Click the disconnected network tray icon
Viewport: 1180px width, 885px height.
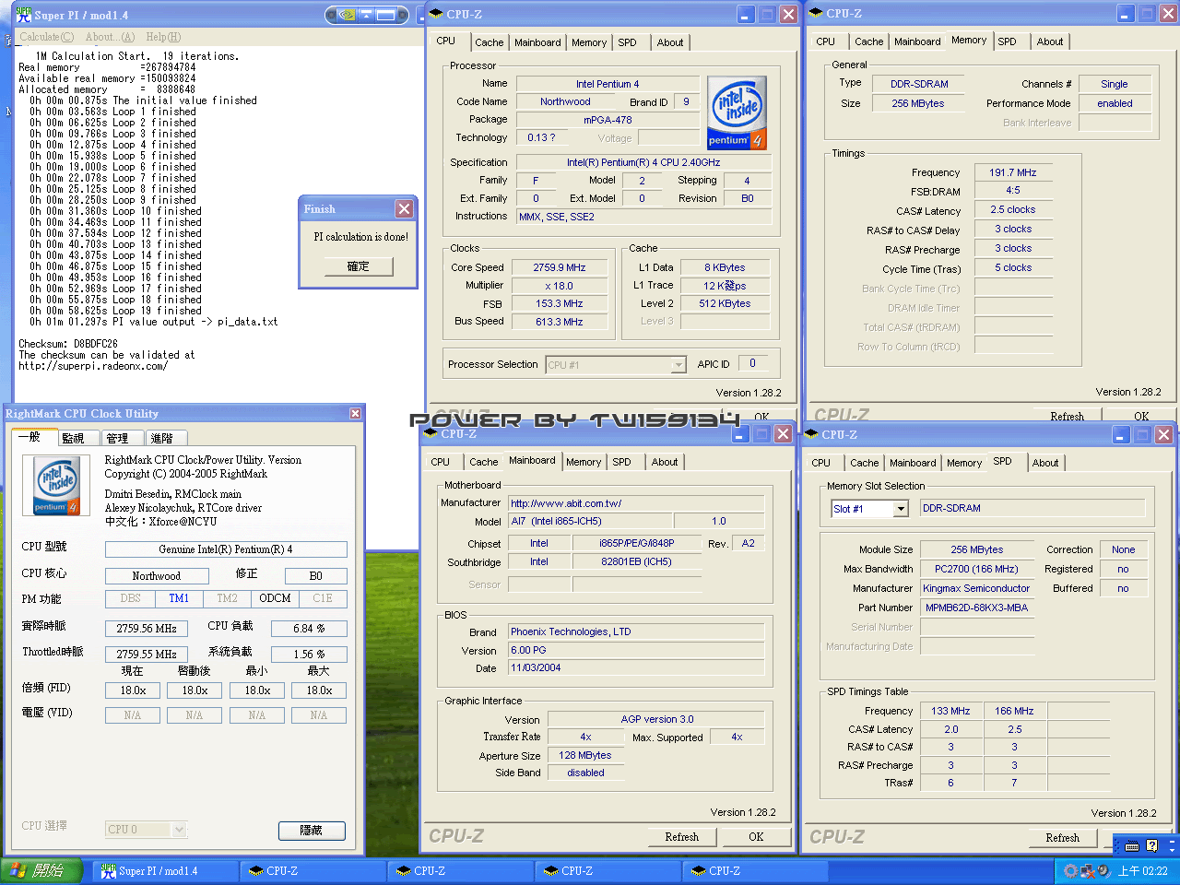pyautogui.click(x=1087, y=870)
